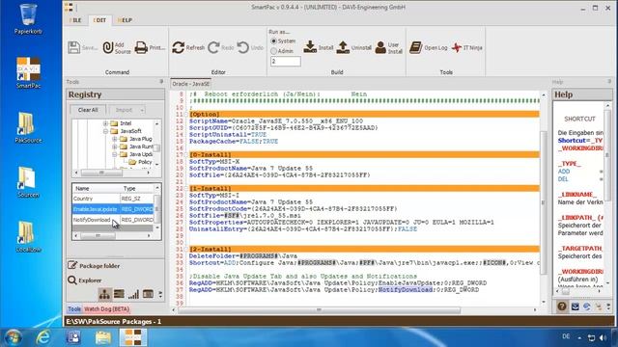Expand the Intel registry node
Image resolution: width=618 pixels, height=347 pixels.
(x=105, y=123)
